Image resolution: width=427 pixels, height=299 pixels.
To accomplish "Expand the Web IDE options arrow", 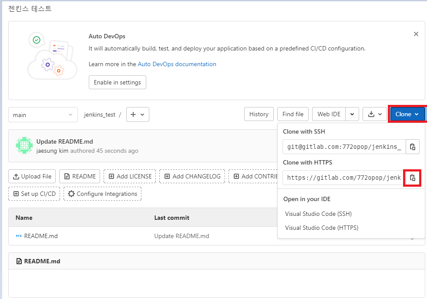I will coord(352,114).
